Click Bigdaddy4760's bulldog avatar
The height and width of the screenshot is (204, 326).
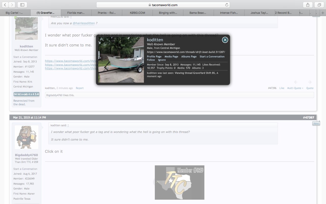[26, 137]
